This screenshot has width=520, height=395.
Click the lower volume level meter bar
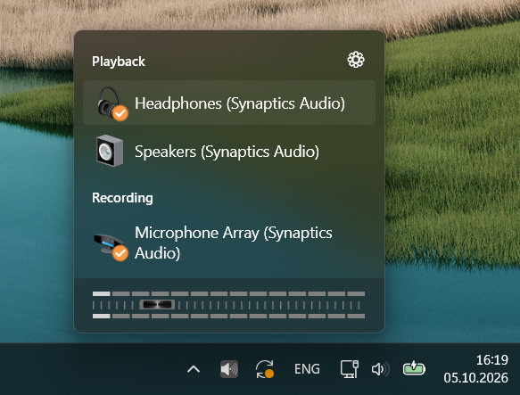pos(228,316)
